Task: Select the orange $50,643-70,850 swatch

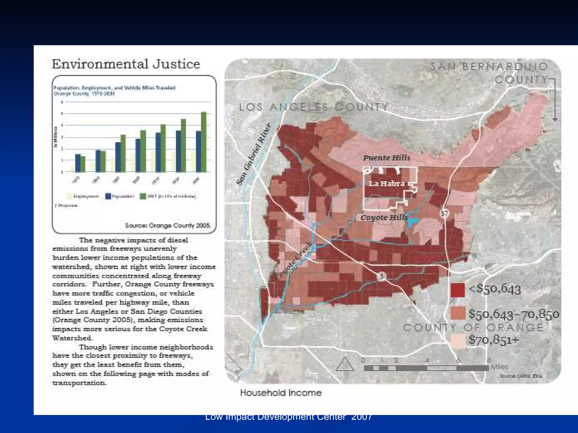Action: pyautogui.click(x=457, y=313)
